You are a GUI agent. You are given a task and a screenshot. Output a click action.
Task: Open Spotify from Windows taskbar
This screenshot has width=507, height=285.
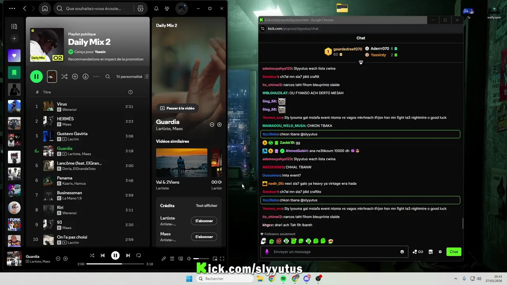click(x=284, y=279)
